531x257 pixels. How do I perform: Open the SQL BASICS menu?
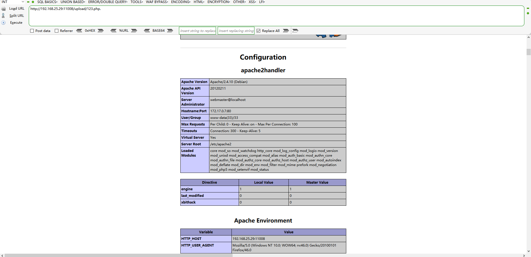(47, 2)
